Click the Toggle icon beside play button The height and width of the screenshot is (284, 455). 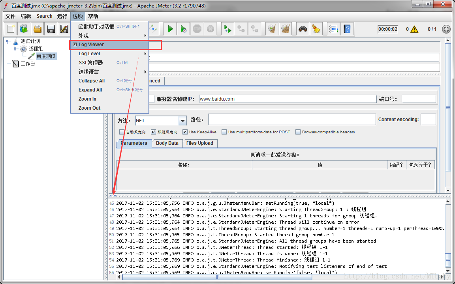point(153,29)
